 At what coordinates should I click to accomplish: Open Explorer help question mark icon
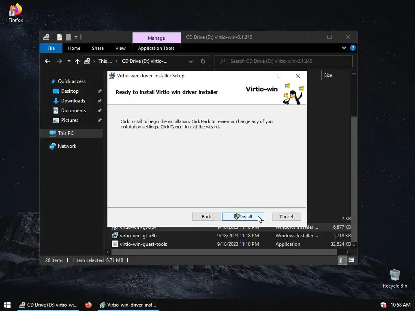tap(353, 48)
